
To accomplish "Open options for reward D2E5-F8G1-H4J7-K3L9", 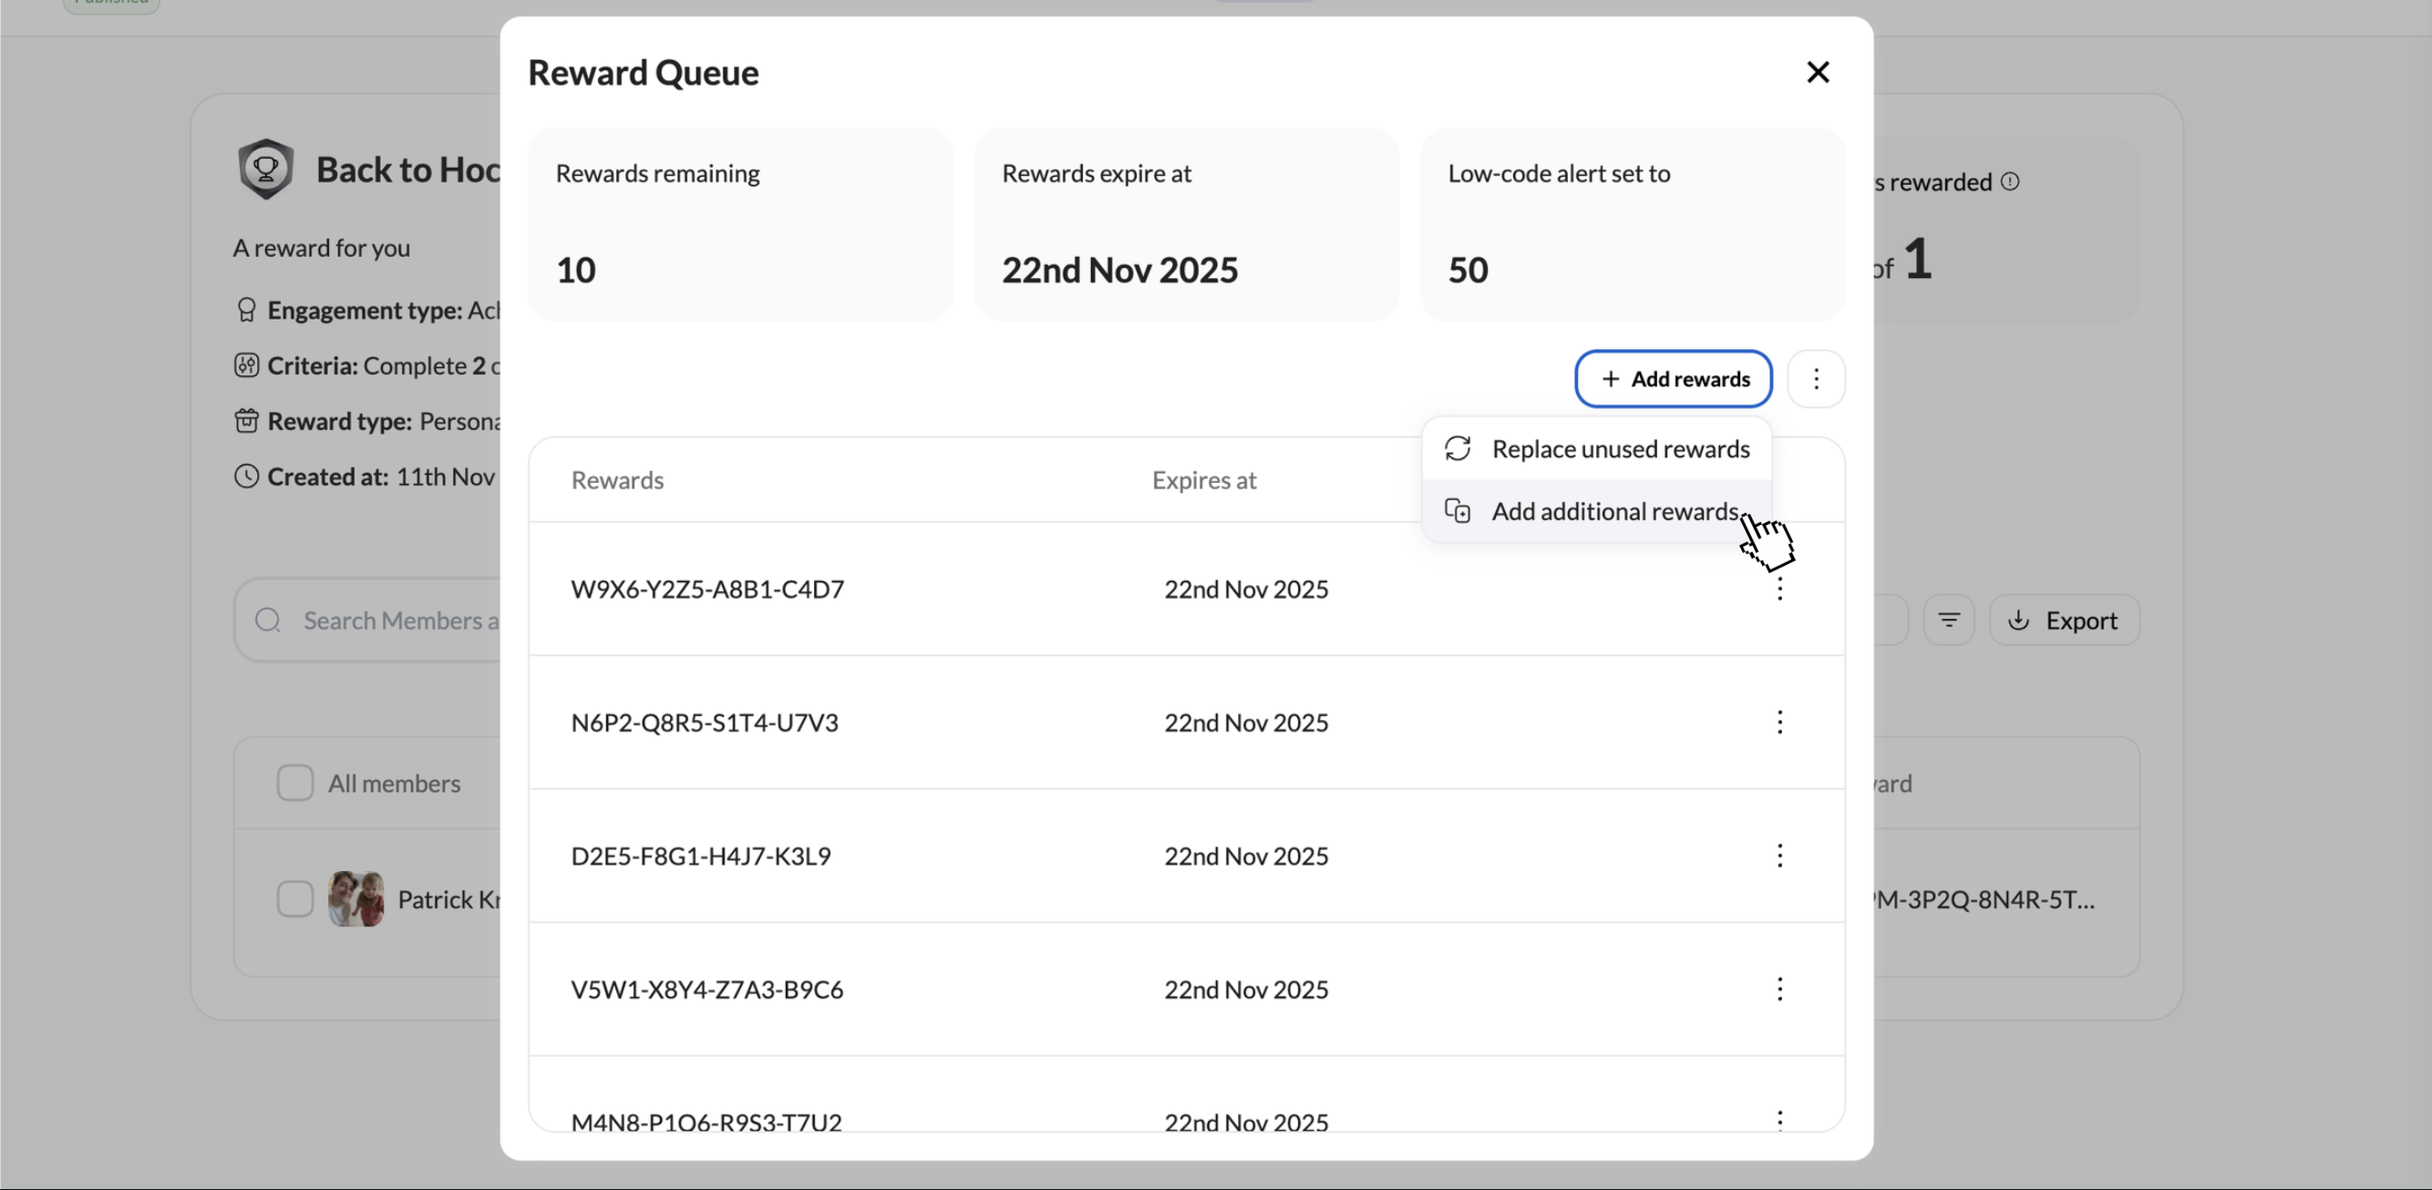I will [1778, 856].
